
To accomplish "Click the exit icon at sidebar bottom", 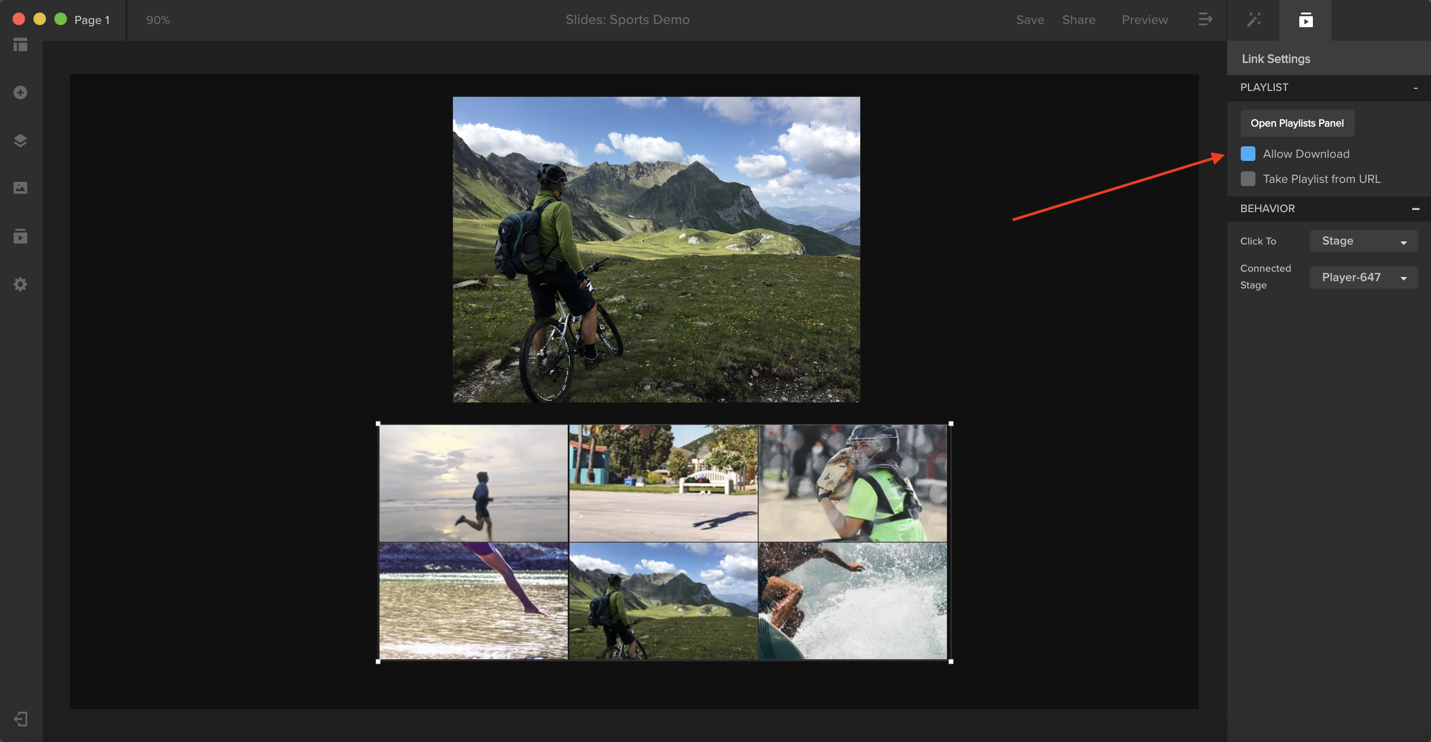I will click(20, 719).
